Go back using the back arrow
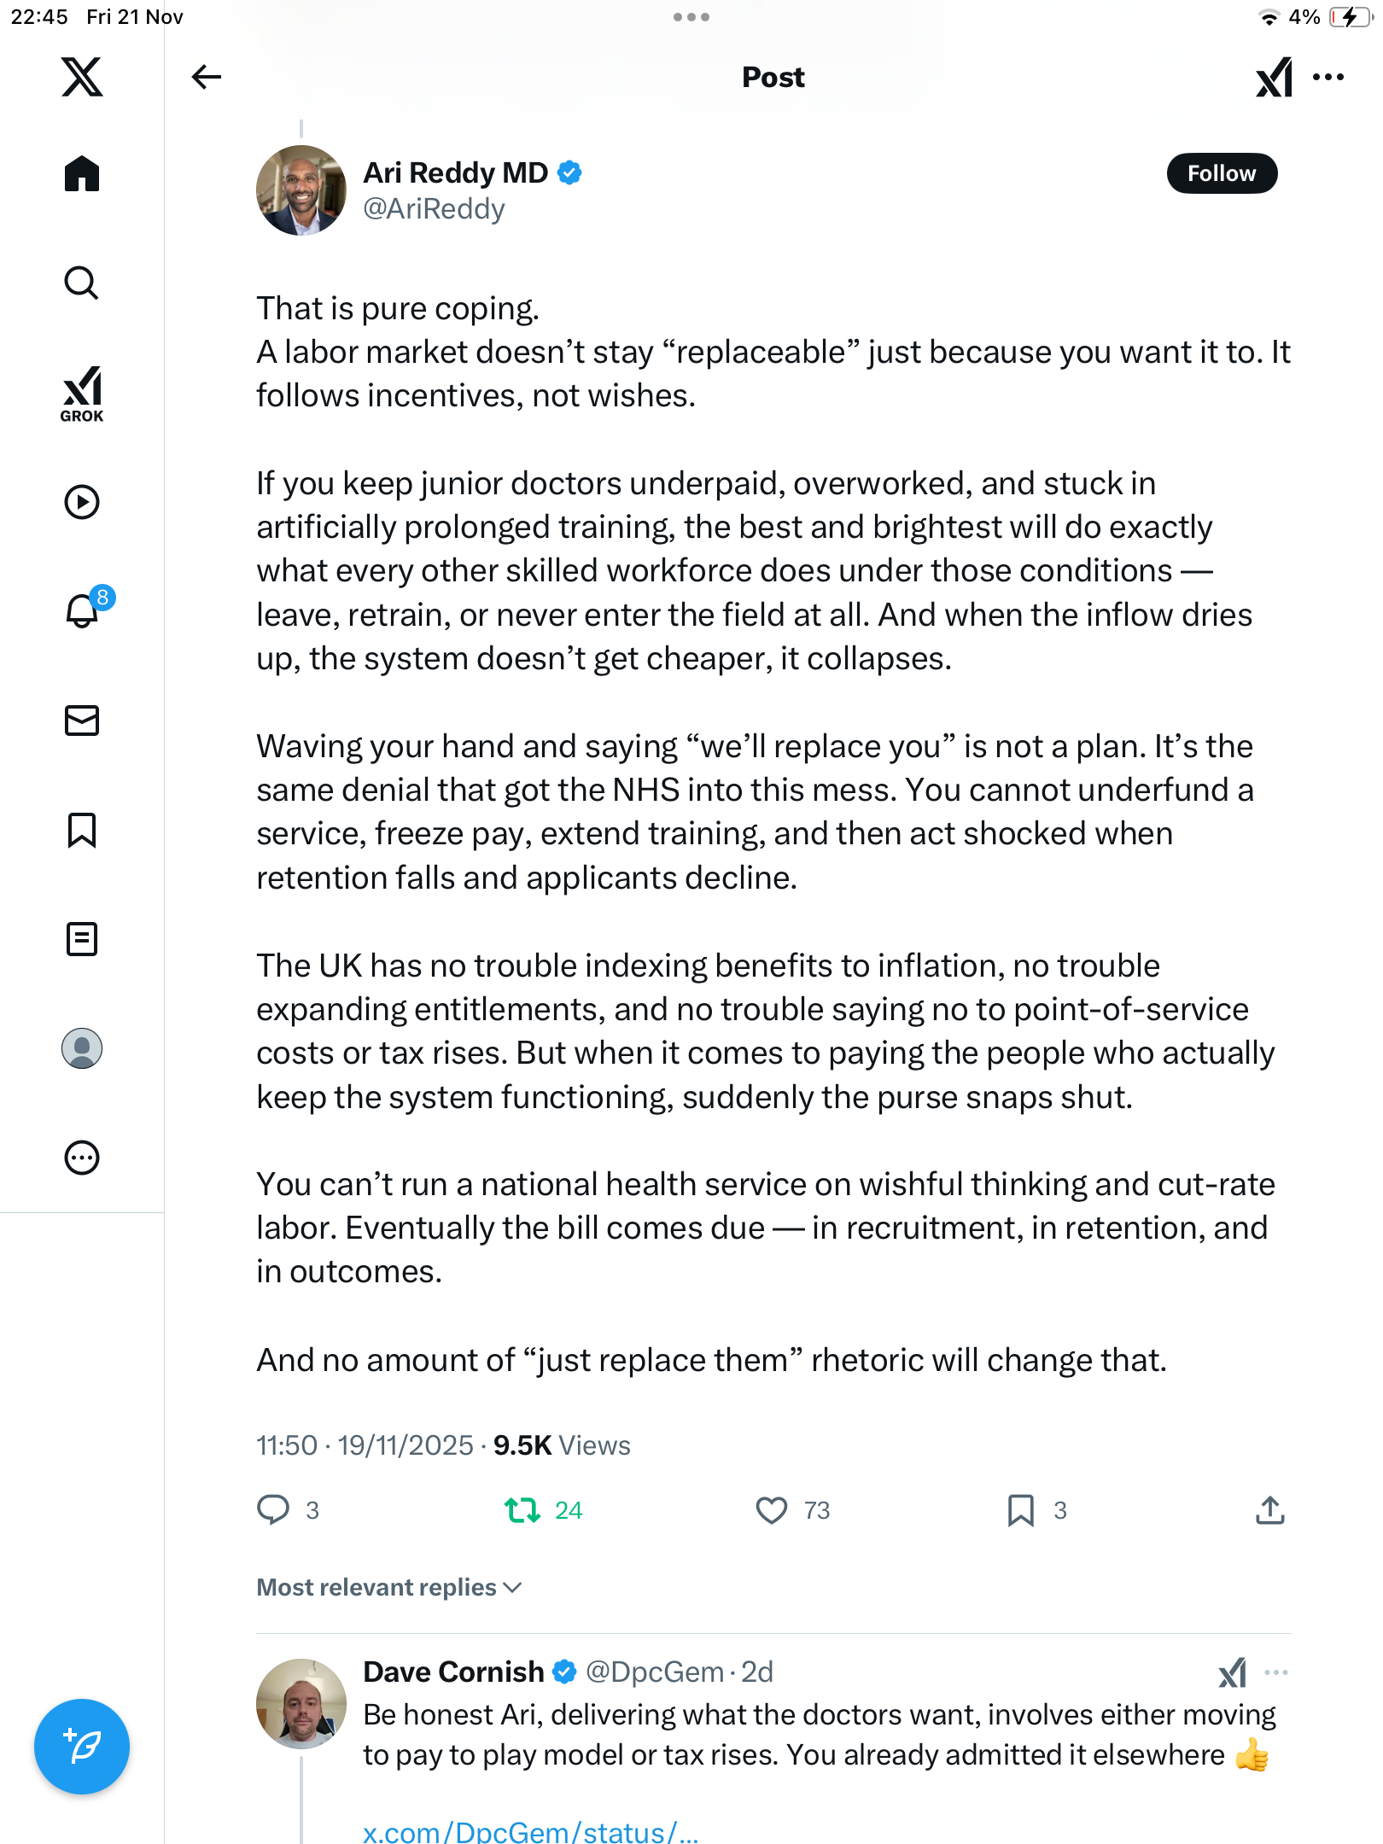This screenshot has width=1383, height=1844. [206, 77]
